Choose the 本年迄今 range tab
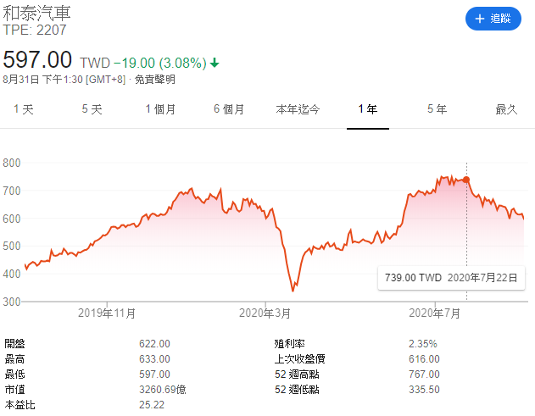 pos(298,109)
